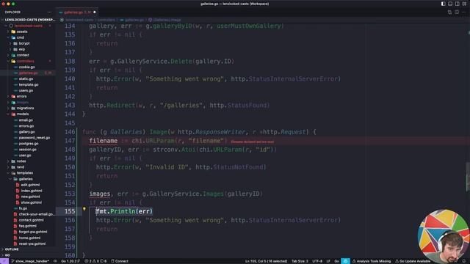The height and width of the screenshot is (264, 470).
Task: Click Connect in the status bar
Action: 120,261
